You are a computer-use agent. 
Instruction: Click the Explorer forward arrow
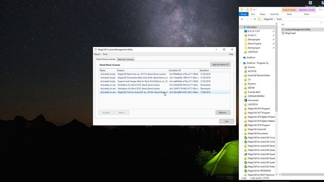[247, 19]
